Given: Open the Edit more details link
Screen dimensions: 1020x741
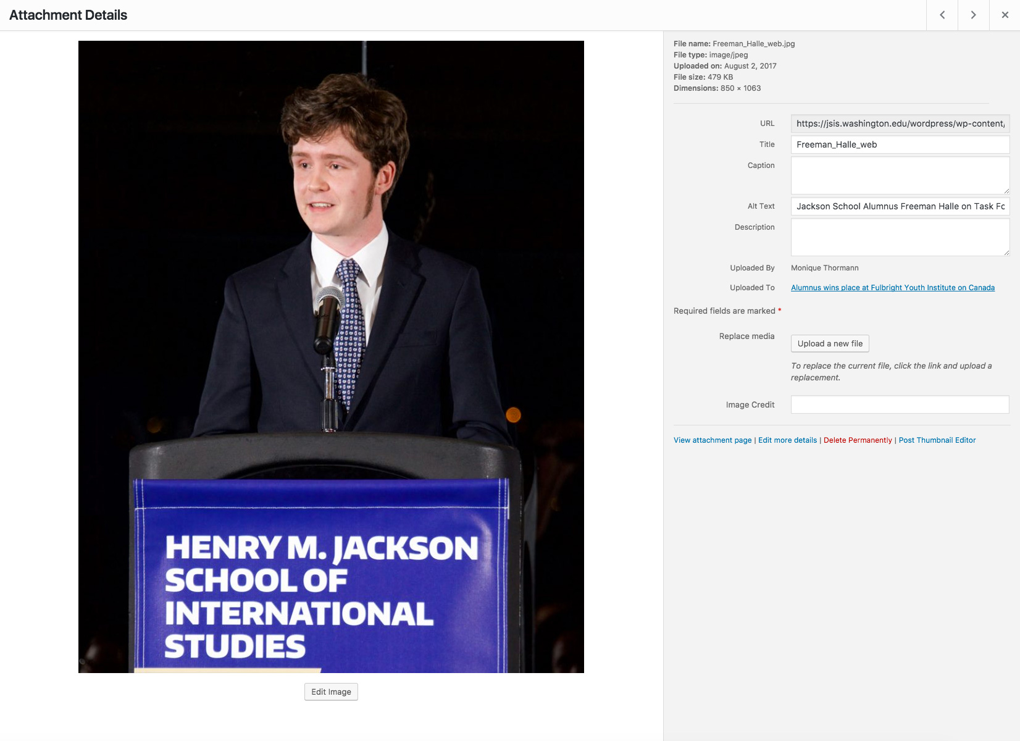Looking at the screenshot, I should (787, 440).
